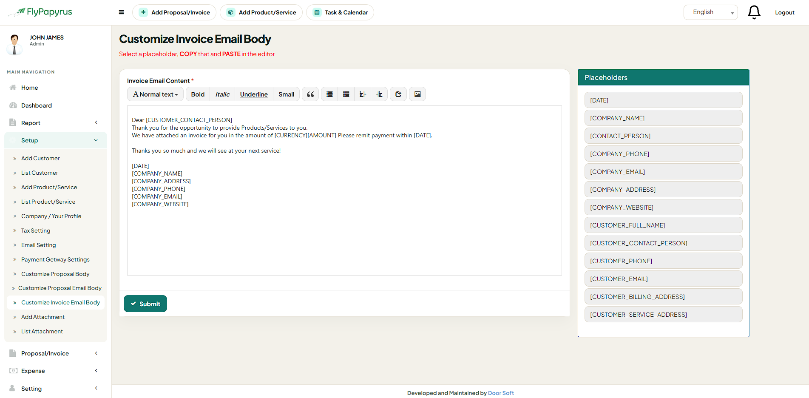This screenshot has width=809, height=398.
Task: Apply Small text formatting
Action: [286, 94]
